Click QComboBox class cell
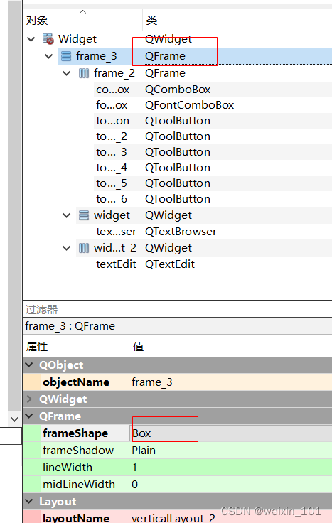This screenshot has height=523, width=332. click(x=178, y=90)
